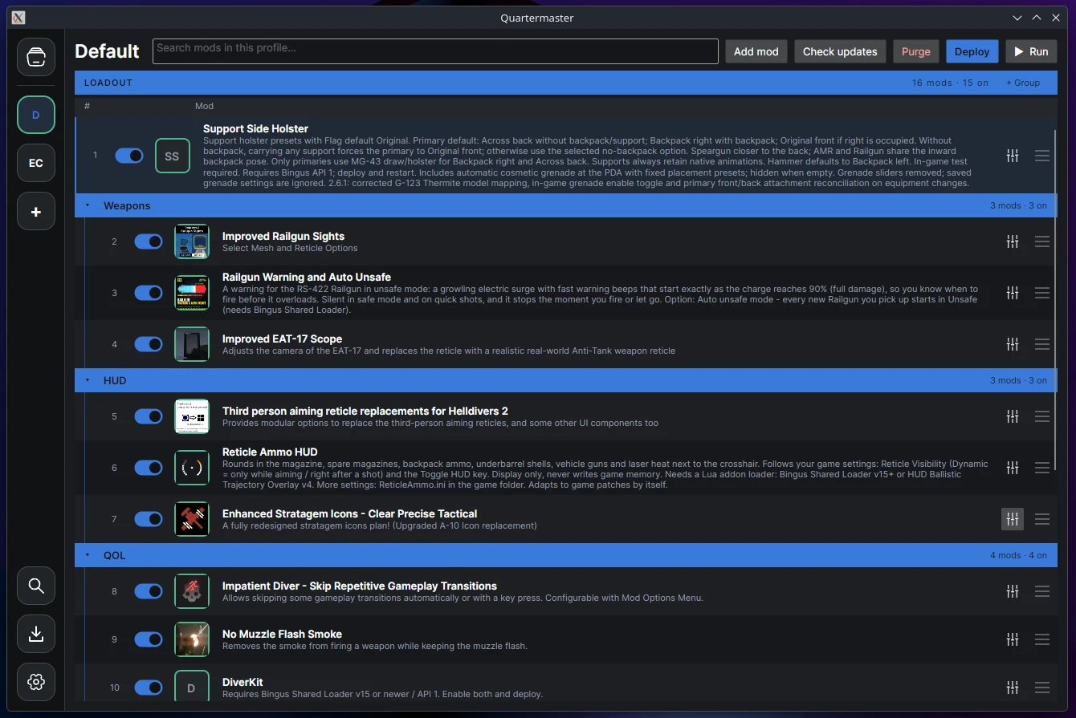Collapse the Weapons group
The height and width of the screenshot is (718, 1076).
88,205
